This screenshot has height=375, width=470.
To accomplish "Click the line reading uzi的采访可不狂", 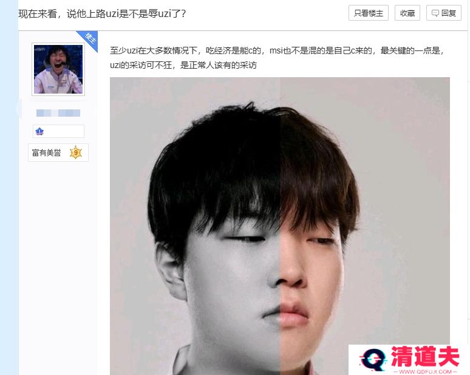I will 183,65.
